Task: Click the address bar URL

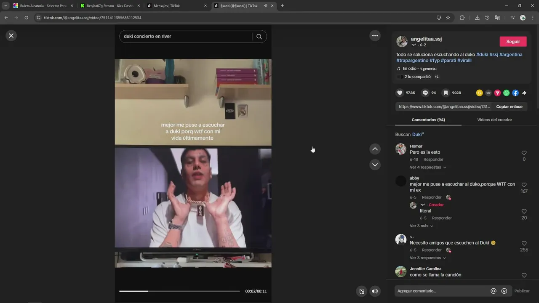Action: (x=93, y=18)
